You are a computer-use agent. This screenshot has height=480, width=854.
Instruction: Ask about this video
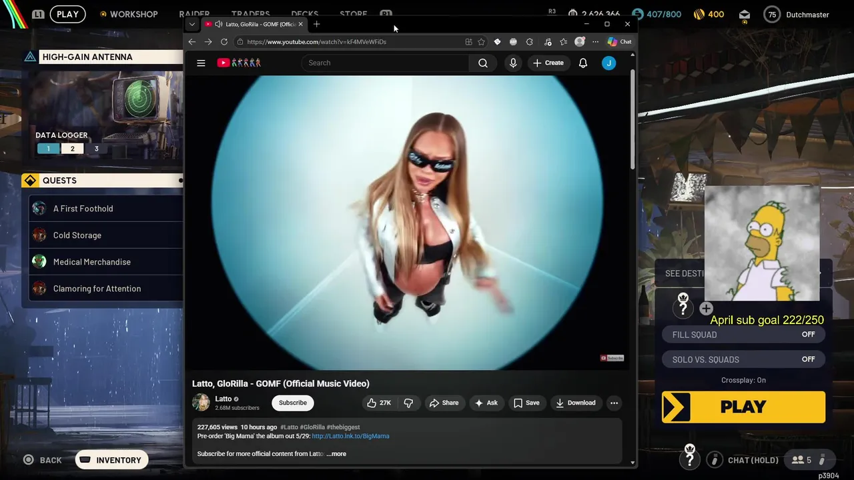(x=486, y=403)
